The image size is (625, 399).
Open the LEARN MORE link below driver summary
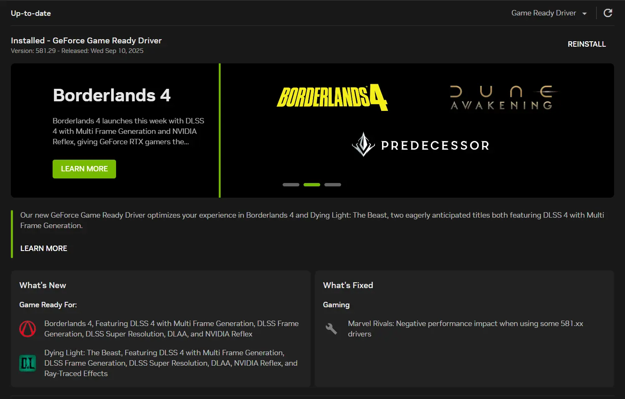[44, 248]
